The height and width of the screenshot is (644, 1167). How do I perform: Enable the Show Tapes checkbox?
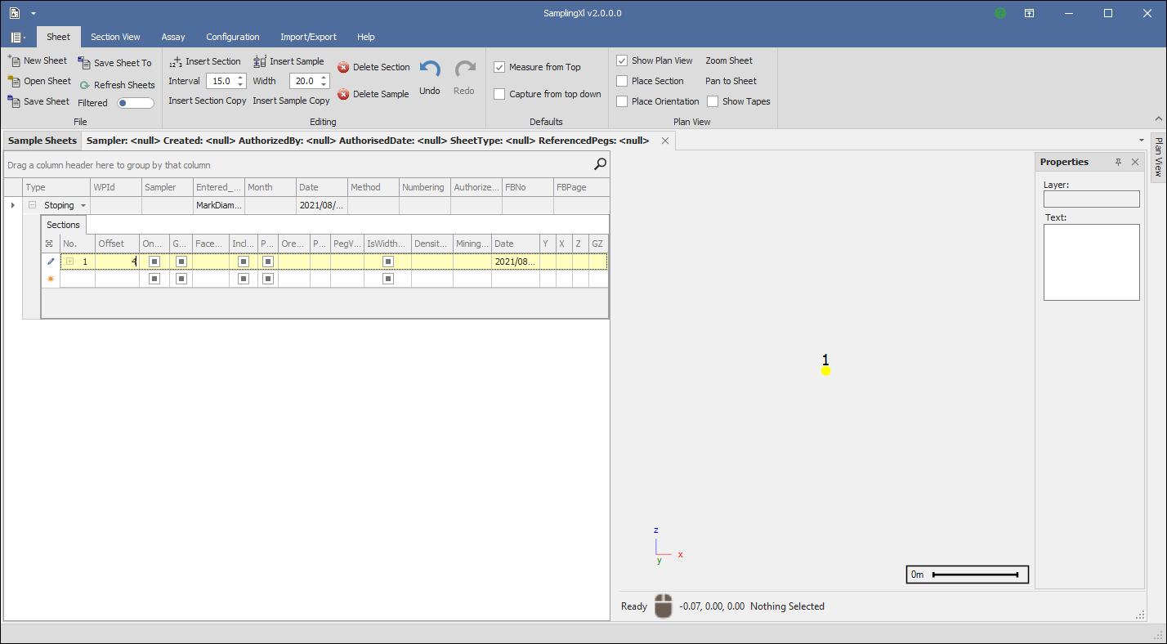pyautogui.click(x=713, y=101)
